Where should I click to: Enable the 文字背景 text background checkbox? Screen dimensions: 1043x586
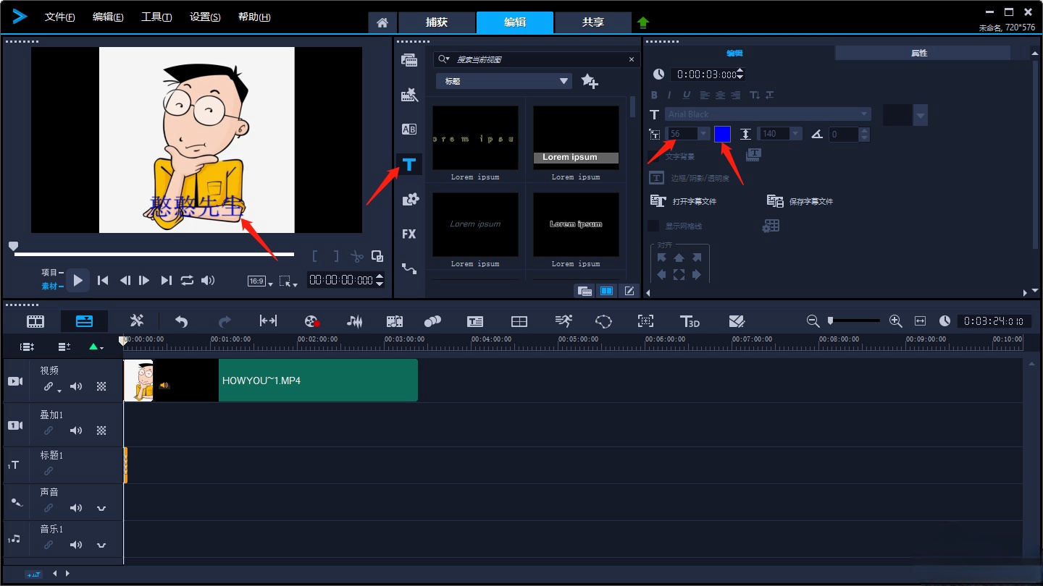tap(654, 156)
